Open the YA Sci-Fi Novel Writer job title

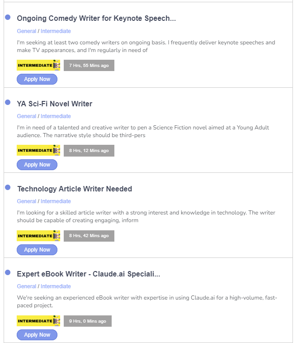coord(55,104)
